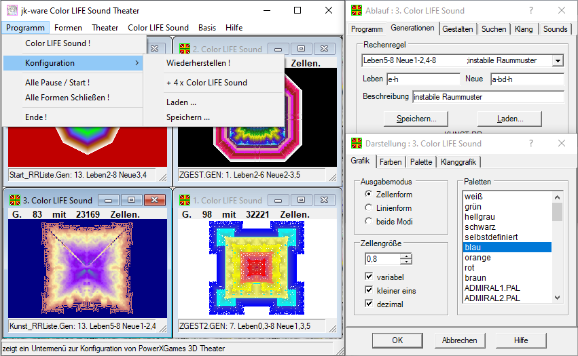Close the 3. Color LIFE Sound child window
This screenshot has height=356, width=578.
[154, 200]
